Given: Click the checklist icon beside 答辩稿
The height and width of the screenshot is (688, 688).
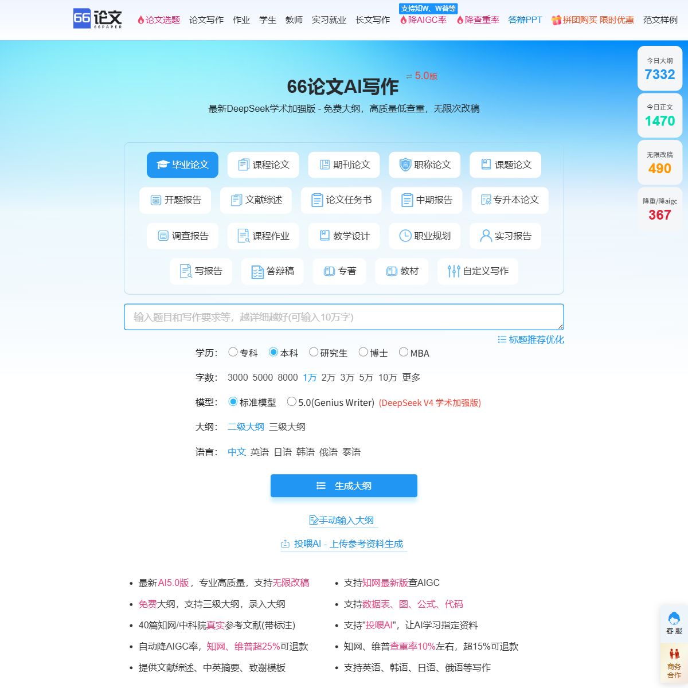Looking at the screenshot, I should (x=257, y=272).
